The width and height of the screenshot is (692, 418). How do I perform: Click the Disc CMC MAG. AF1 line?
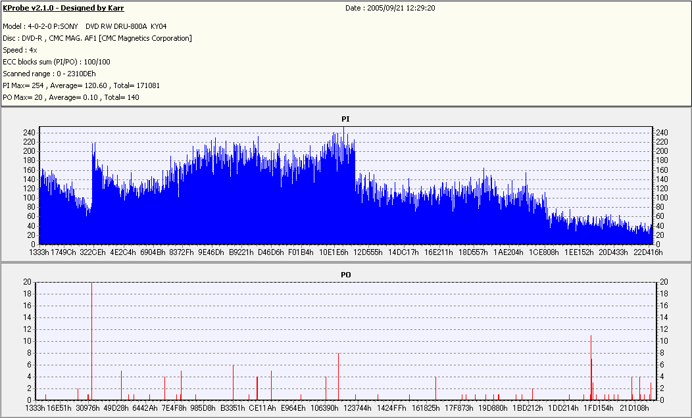click(97, 38)
